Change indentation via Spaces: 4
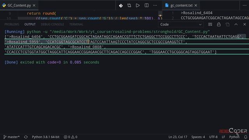This screenshot has width=249, height=140. [198, 137]
